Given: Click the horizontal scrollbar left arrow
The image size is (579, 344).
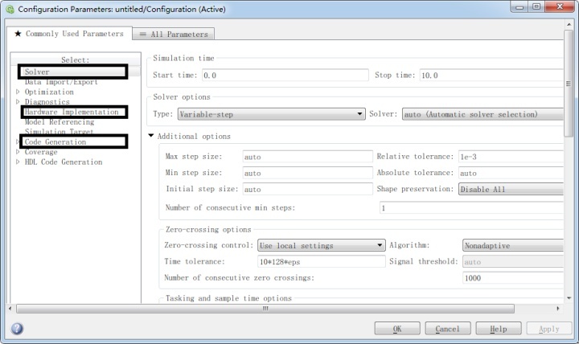Looking at the screenshot, I should (10, 308).
